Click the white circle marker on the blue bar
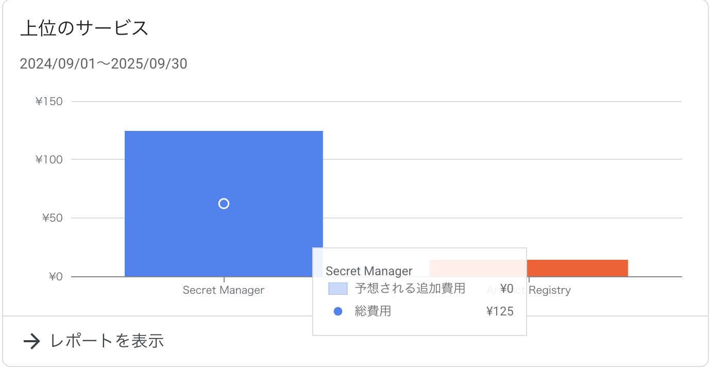 224,204
